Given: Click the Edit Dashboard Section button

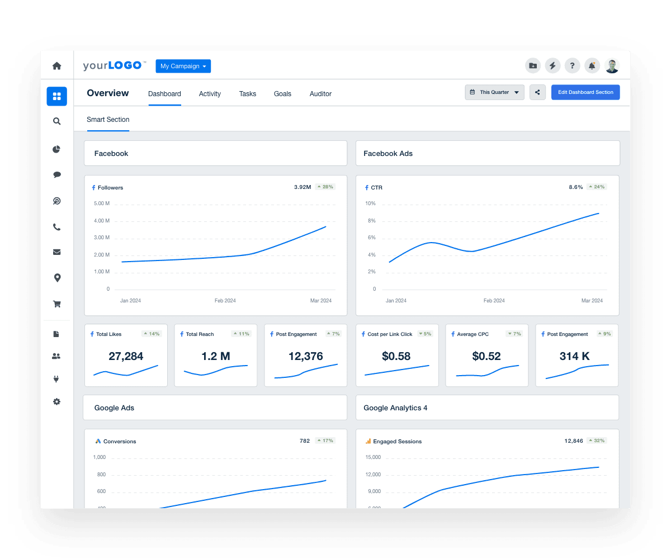Looking at the screenshot, I should [x=585, y=92].
